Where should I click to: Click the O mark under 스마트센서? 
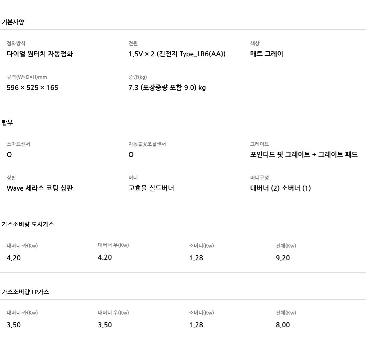point(9,155)
